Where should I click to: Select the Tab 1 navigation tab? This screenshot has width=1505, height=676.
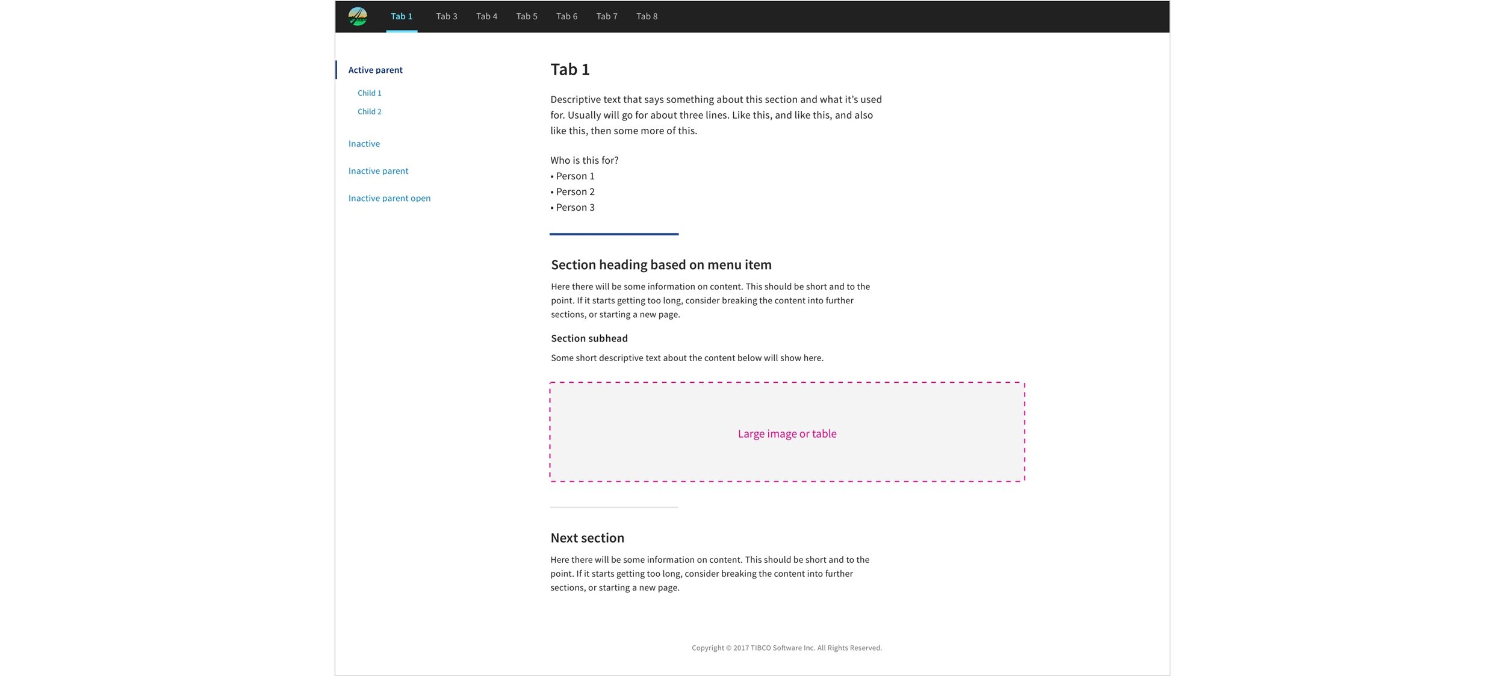[402, 16]
